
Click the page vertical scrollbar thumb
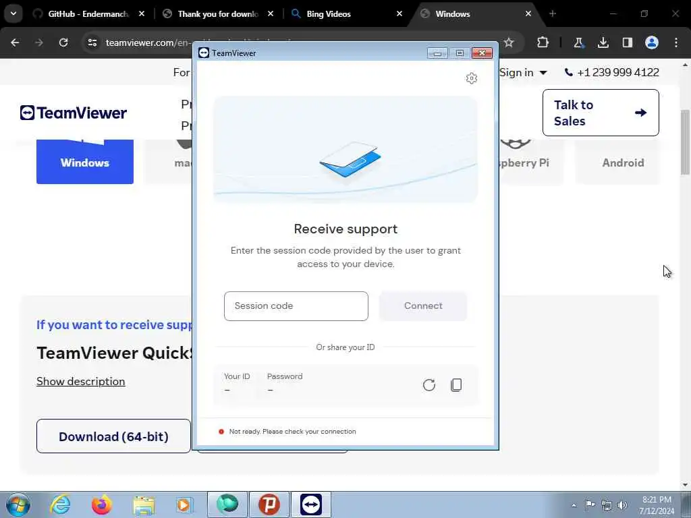click(686, 142)
